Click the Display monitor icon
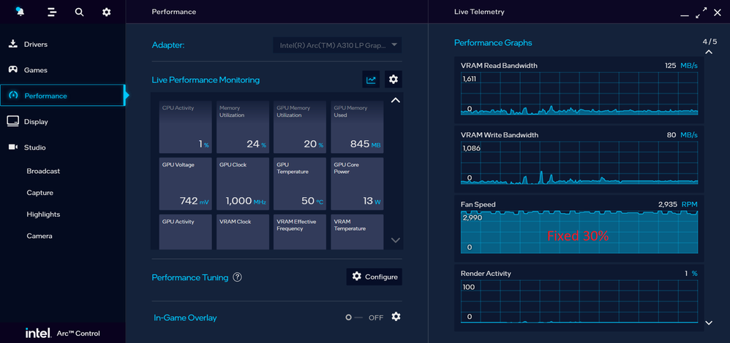The height and width of the screenshot is (343, 730). click(12, 121)
